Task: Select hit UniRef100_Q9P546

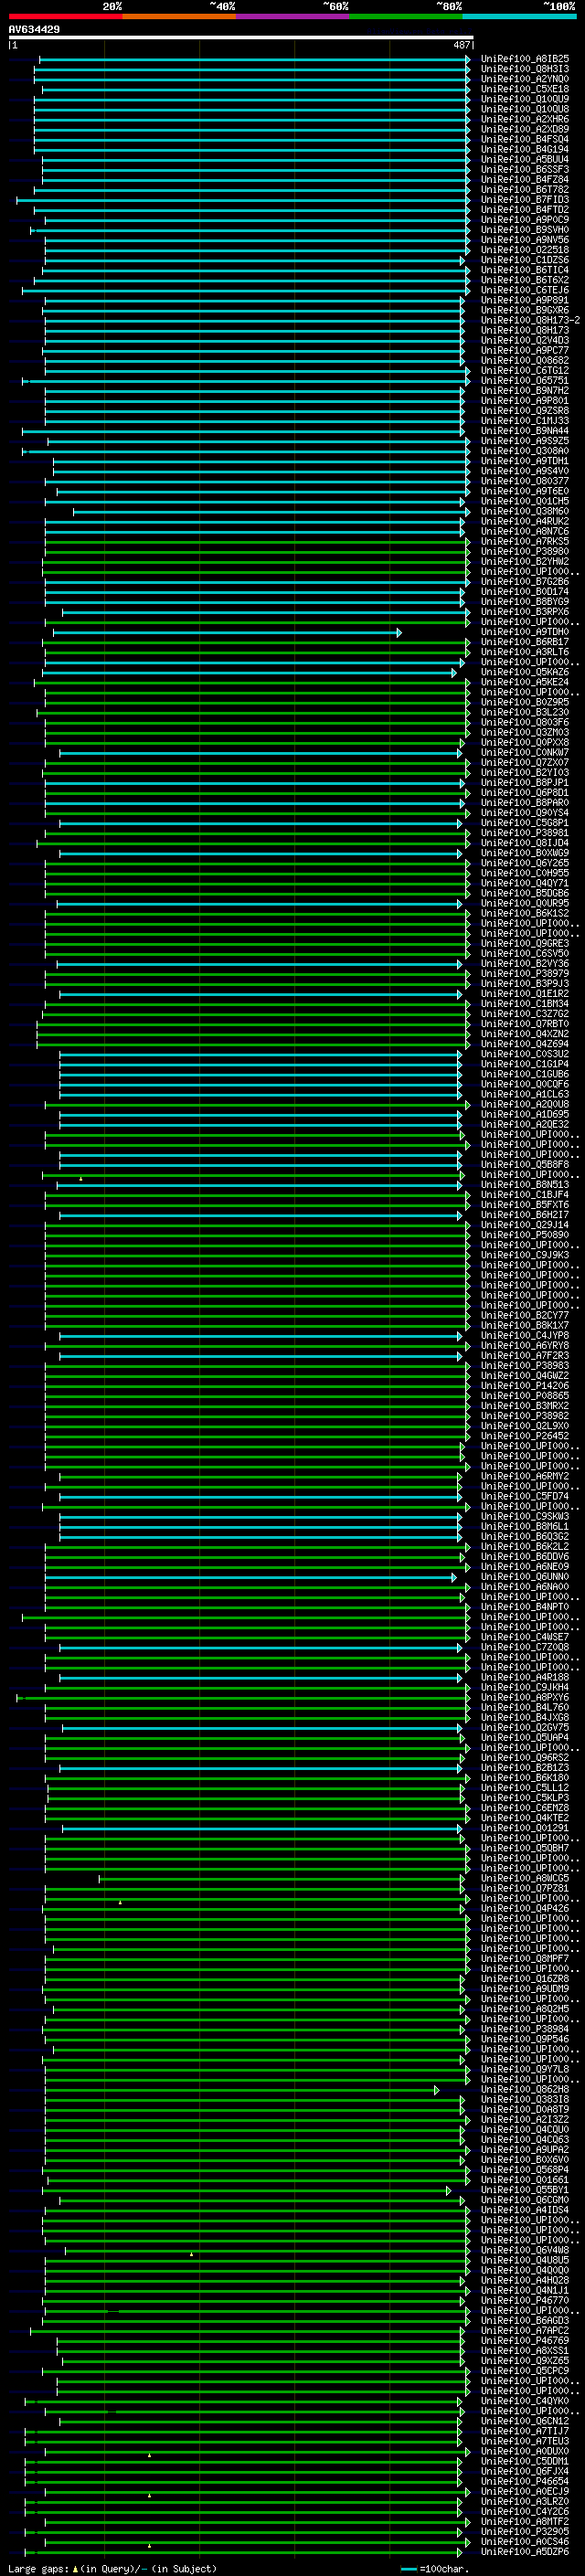Action: [525, 2040]
